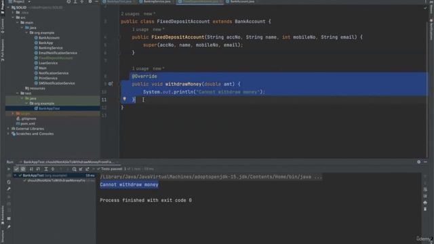Open the Bookmarks tool window

pos(3,216)
